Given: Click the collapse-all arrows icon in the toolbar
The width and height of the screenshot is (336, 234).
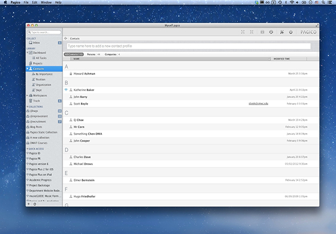Looking at the screenshot, I should 252,32.
